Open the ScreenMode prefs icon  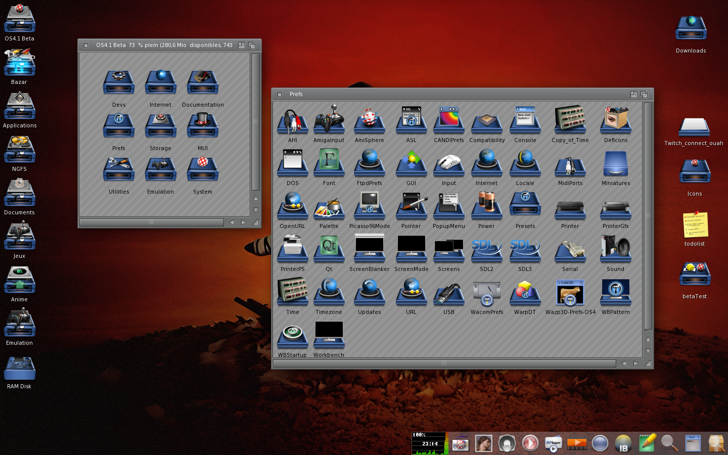(411, 249)
